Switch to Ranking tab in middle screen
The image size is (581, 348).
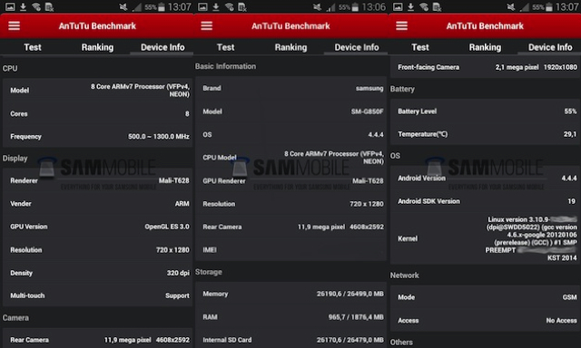click(290, 47)
